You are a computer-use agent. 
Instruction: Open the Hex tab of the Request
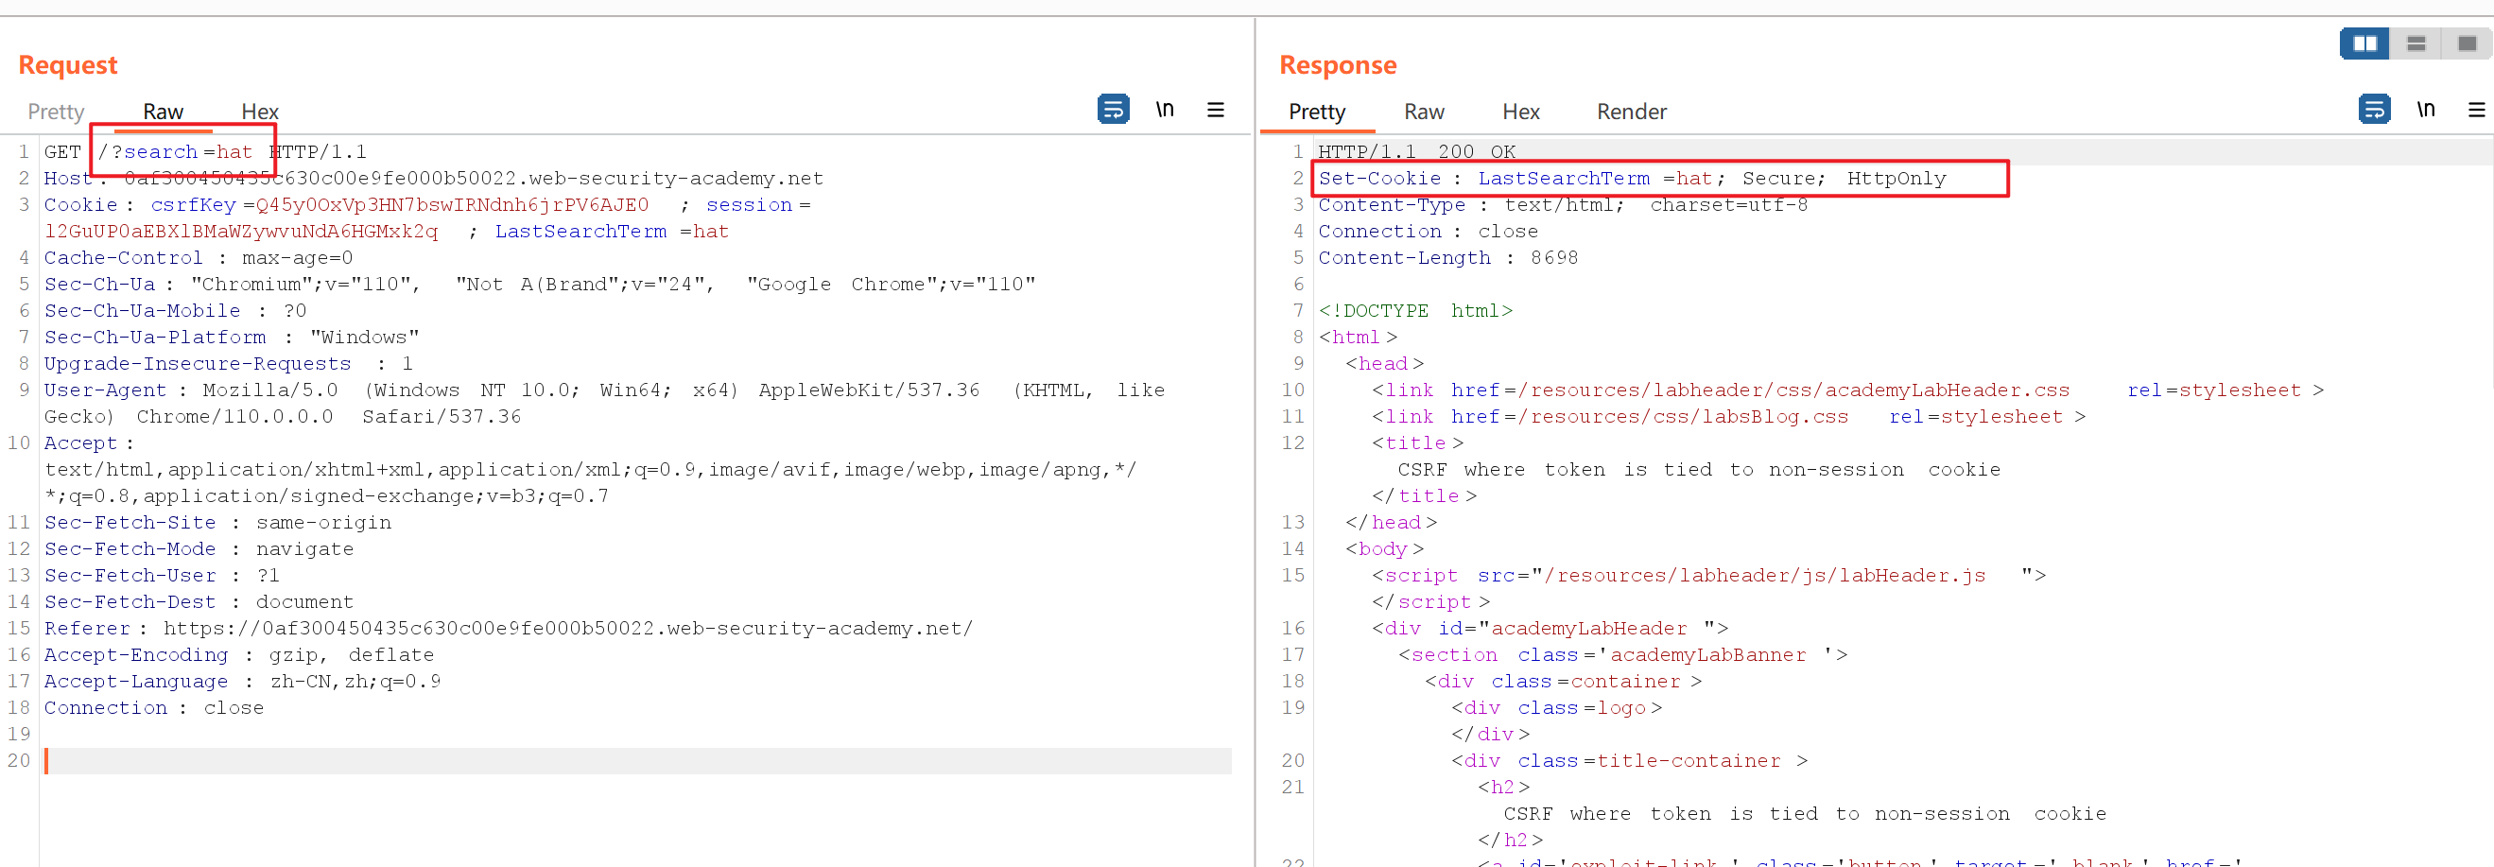click(x=259, y=112)
